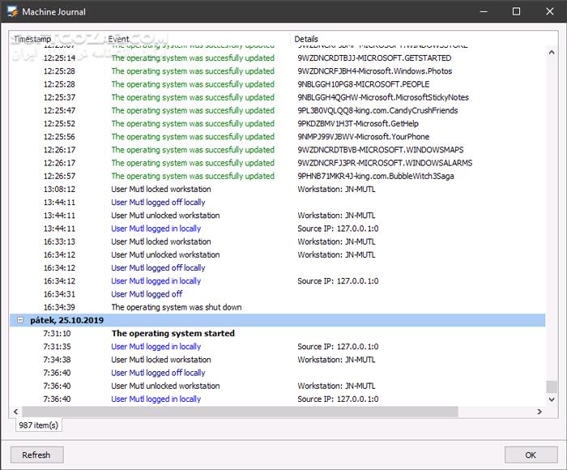Click the Machine Journal app icon in title bar
The image size is (567, 470).
[12, 11]
